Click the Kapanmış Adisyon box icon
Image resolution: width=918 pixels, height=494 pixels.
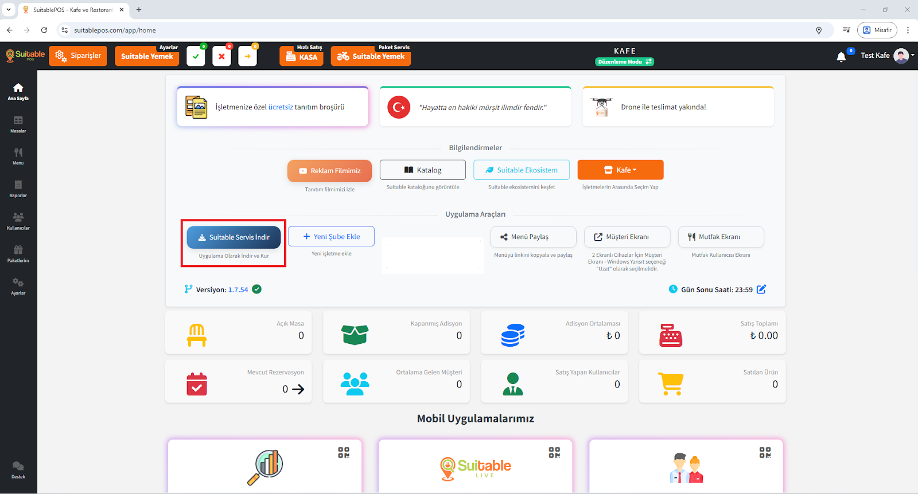[x=355, y=335]
